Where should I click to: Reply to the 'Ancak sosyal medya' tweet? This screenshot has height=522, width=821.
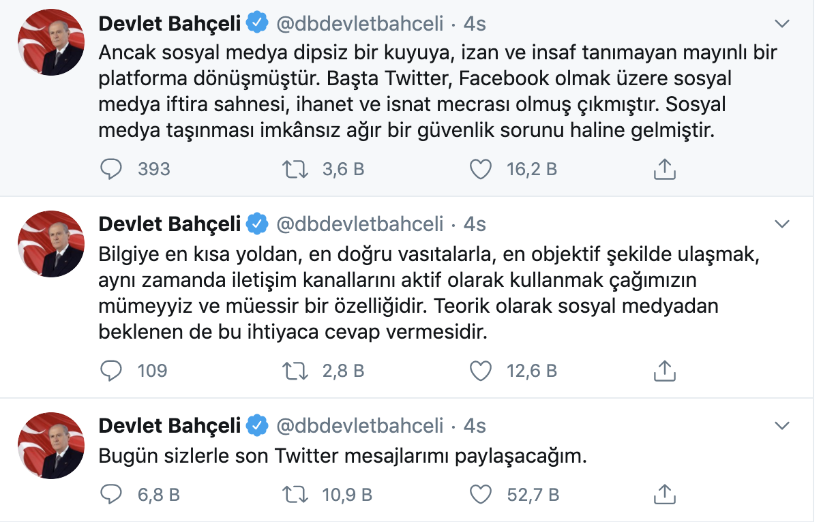(x=111, y=169)
